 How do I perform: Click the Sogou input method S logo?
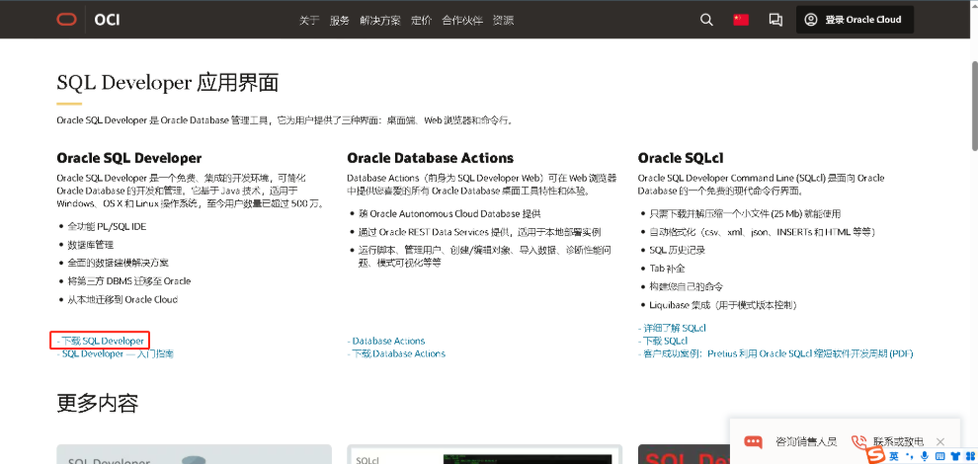click(877, 456)
